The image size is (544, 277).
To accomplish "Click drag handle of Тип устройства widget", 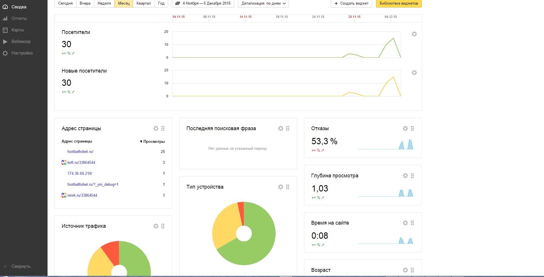I will coord(288,187).
